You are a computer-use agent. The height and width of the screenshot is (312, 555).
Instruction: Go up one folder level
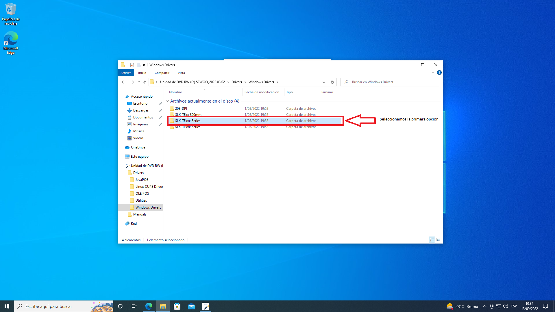[145, 82]
